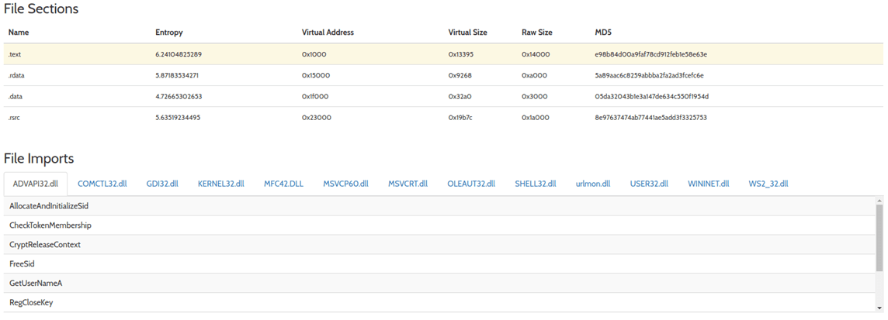Select the CheckTokenMembership import row
888x320 pixels.
coord(439,225)
